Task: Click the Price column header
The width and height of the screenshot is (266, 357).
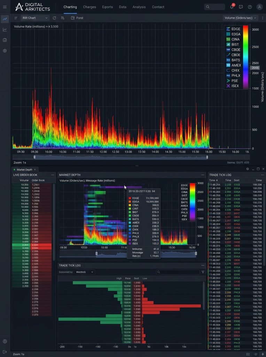Action: pos(128,278)
